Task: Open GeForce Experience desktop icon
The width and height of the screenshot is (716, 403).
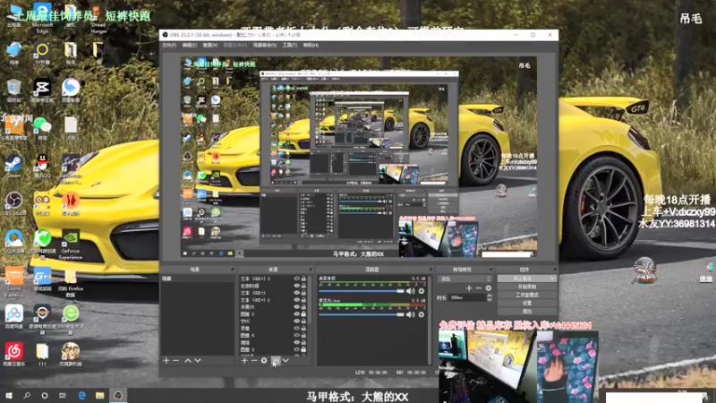Action: (x=71, y=244)
